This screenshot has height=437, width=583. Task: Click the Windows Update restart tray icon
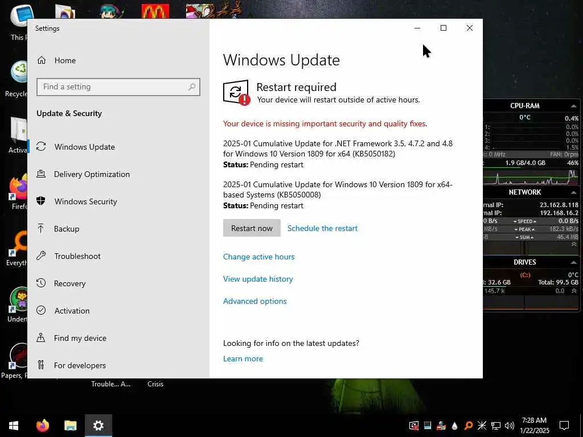(x=414, y=426)
